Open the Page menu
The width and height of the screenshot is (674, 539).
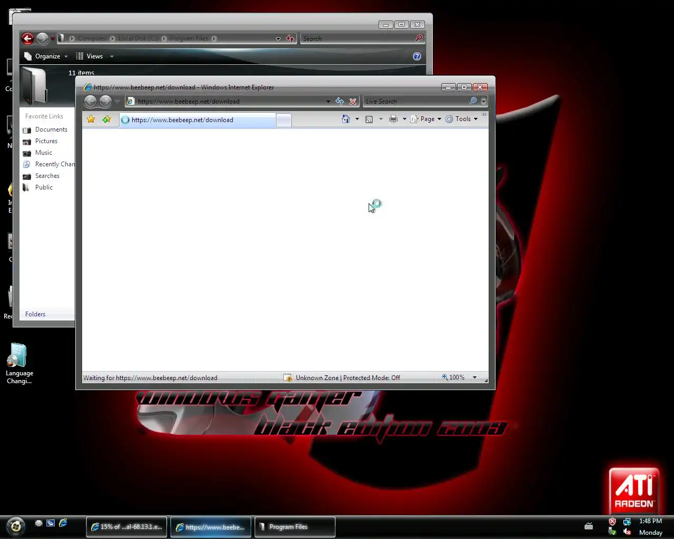pyautogui.click(x=426, y=119)
